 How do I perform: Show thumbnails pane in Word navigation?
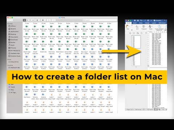tap(130, 33)
